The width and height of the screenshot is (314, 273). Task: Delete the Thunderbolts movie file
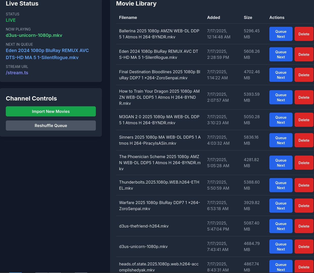pyautogui.click(x=304, y=185)
